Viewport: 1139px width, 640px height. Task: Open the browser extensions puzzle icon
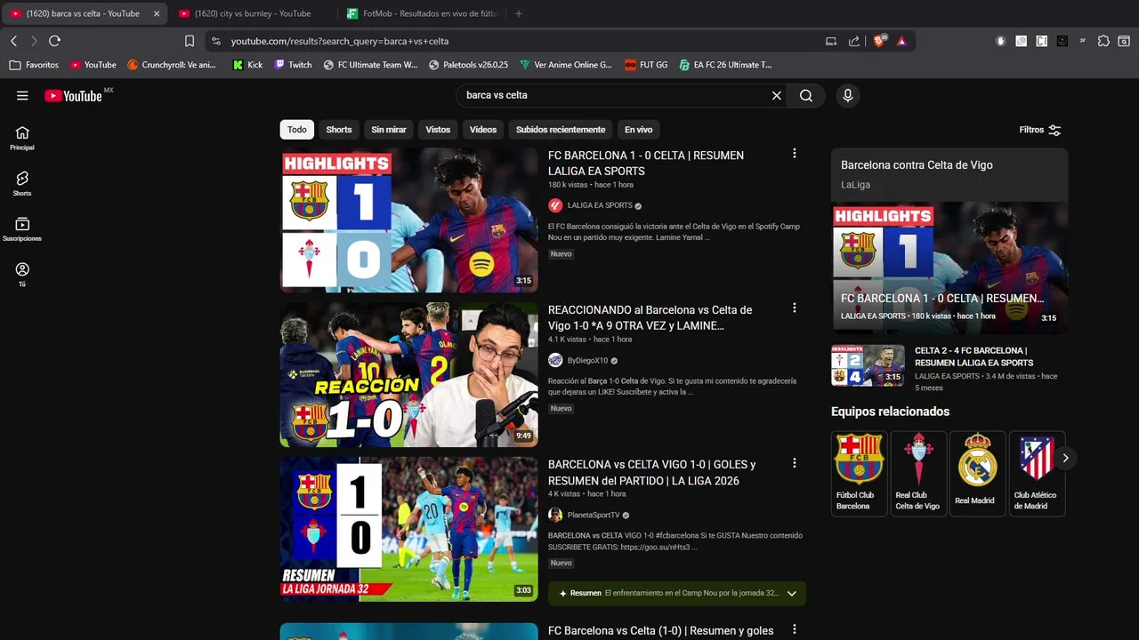1103,41
